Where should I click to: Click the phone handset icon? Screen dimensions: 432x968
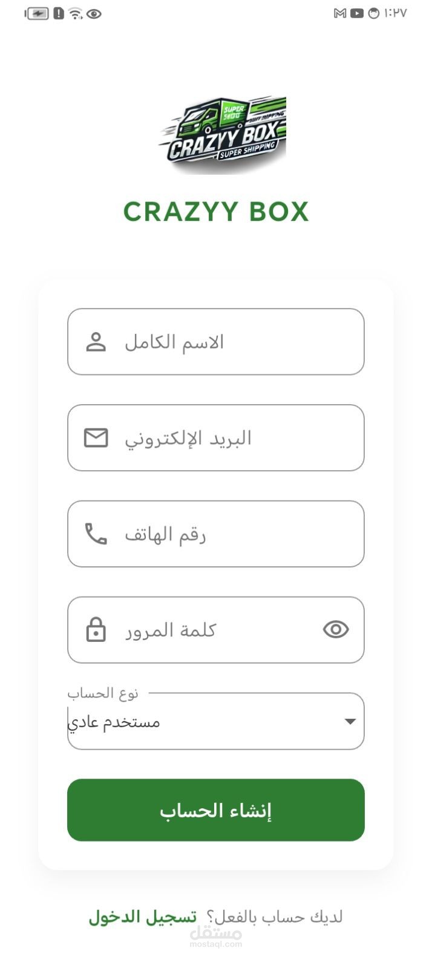point(96,534)
